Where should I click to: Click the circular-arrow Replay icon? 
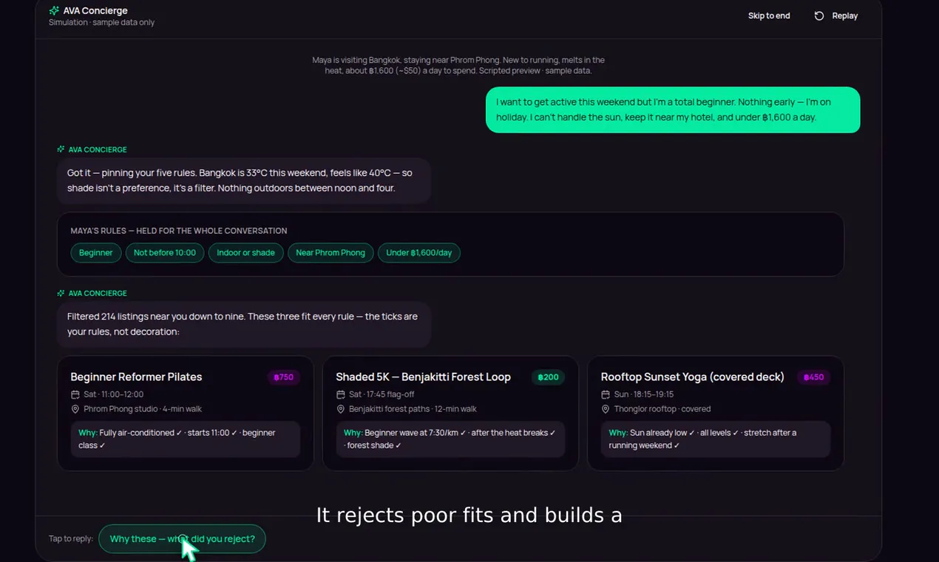(819, 16)
